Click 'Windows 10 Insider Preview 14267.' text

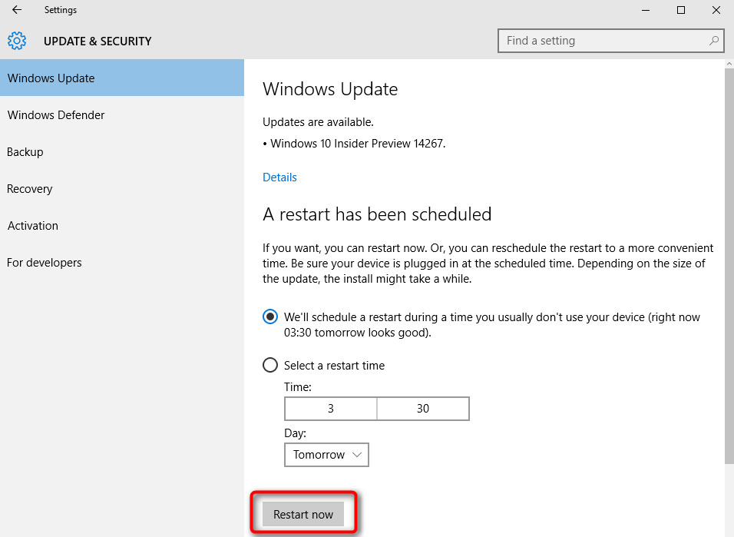point(358,144)
